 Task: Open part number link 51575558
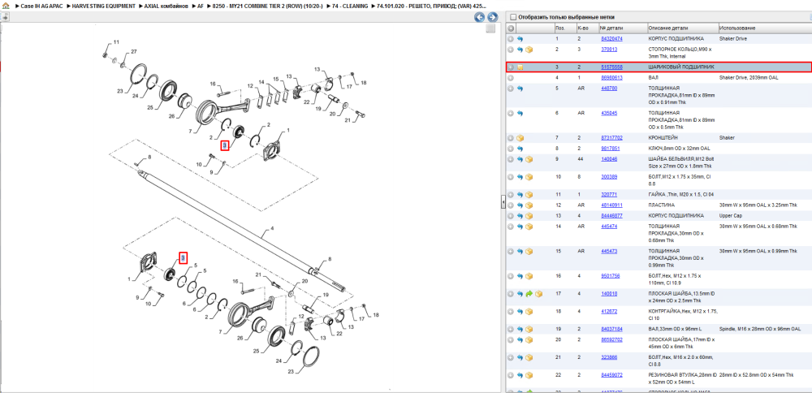click(611, 67)
